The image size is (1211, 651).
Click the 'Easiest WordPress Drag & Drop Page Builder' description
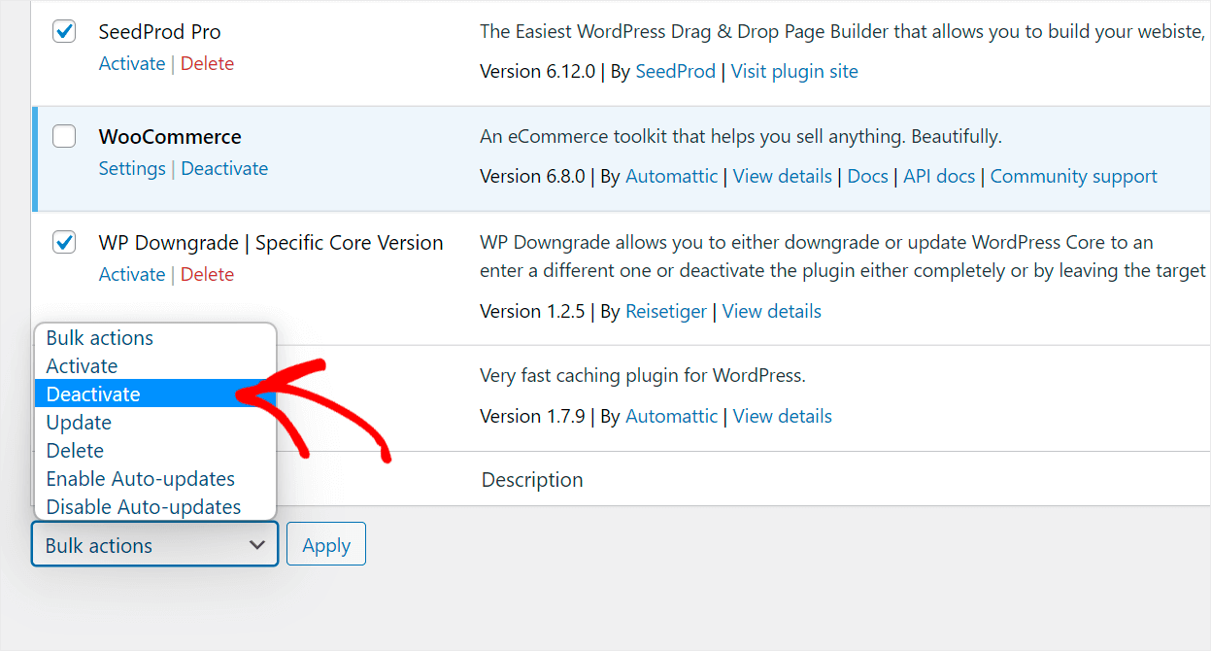pos(843,31)
